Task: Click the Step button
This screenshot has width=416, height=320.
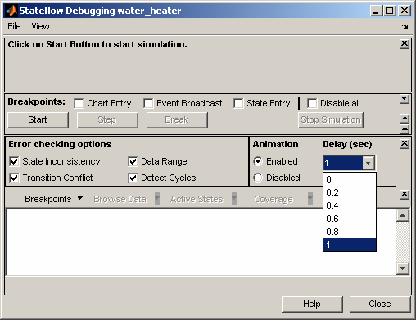Action: click(x=107, y=119)
